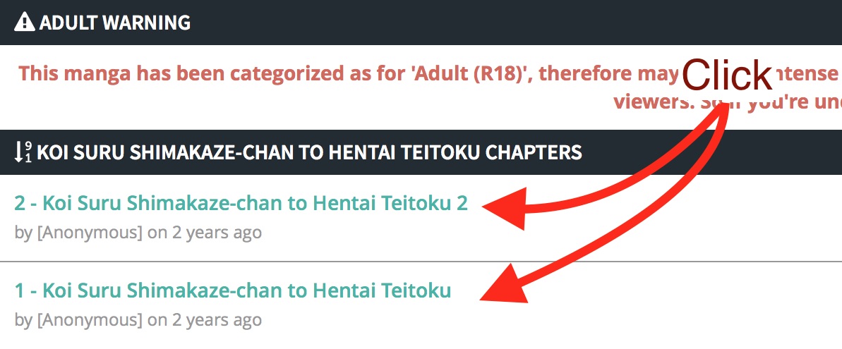Click '2 years ago' under chapter 1

pyautogui.click(x=217, y=320)
